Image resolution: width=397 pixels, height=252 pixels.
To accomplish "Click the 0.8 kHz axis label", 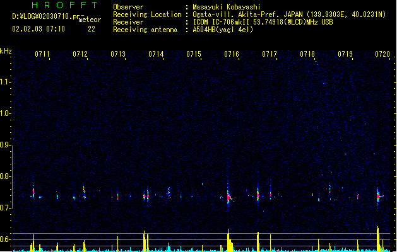I will 5,176.
